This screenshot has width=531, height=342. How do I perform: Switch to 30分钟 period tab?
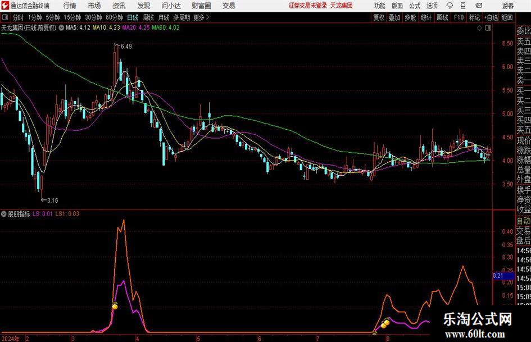tap(93, 17)
